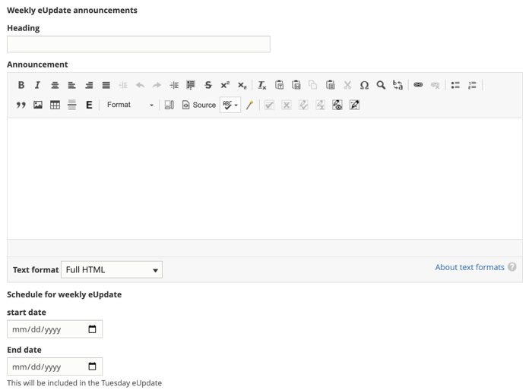Screen dimensions: 532x390
Task: Click the show blocks icon
Action: pyautogui.click(x=169, y=105)
